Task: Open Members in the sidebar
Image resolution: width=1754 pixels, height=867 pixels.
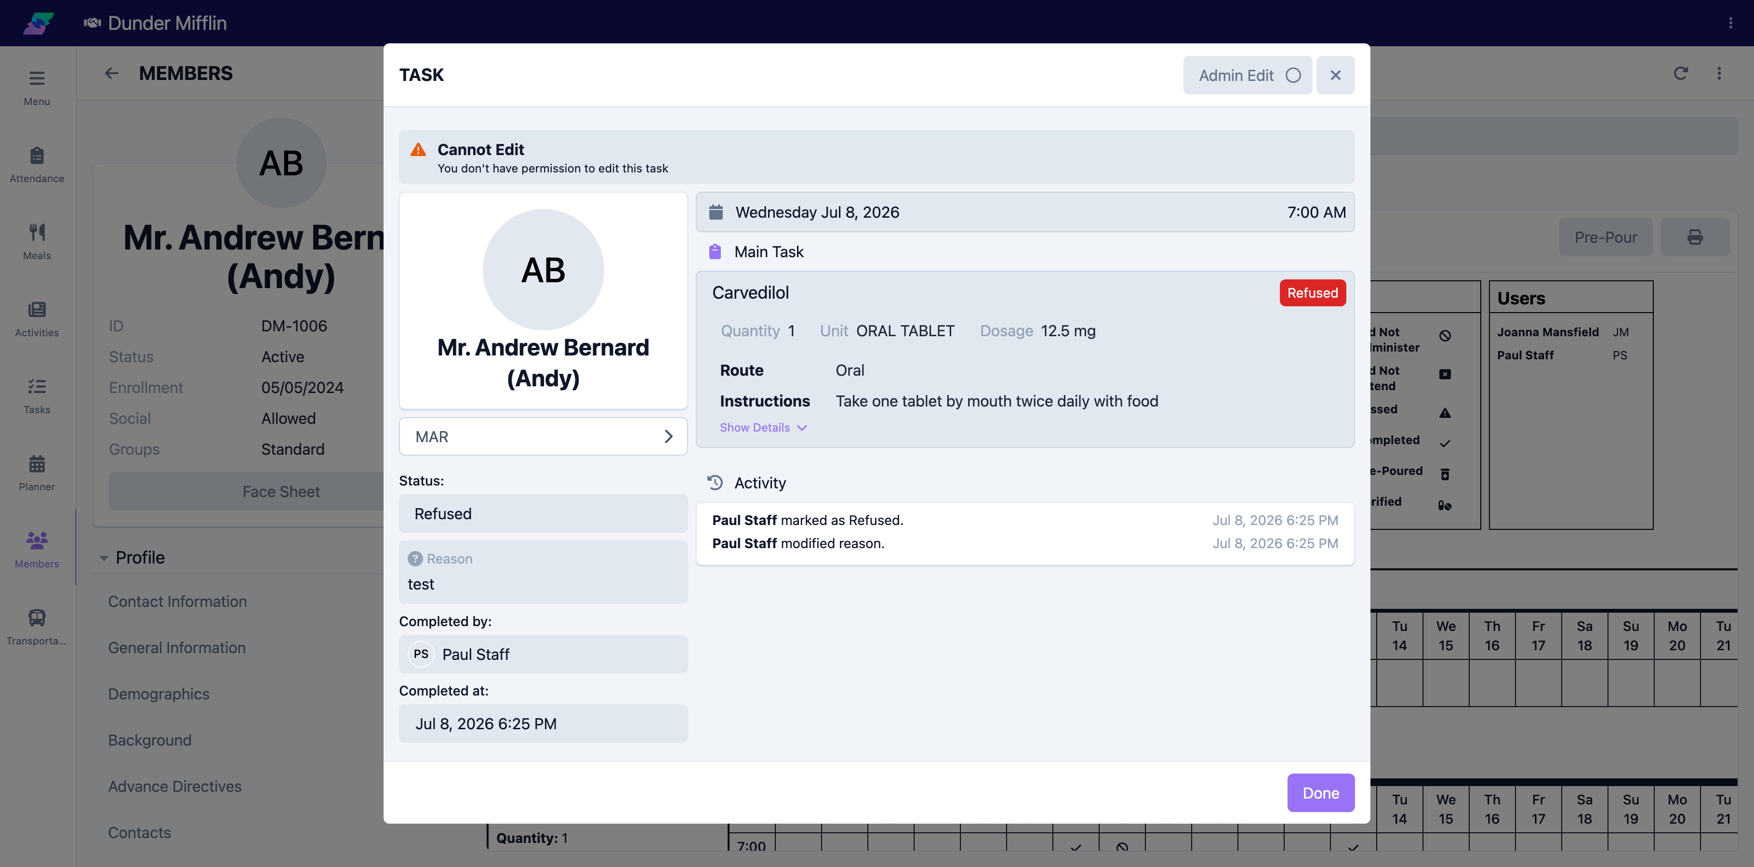Action: click(37, 551)
